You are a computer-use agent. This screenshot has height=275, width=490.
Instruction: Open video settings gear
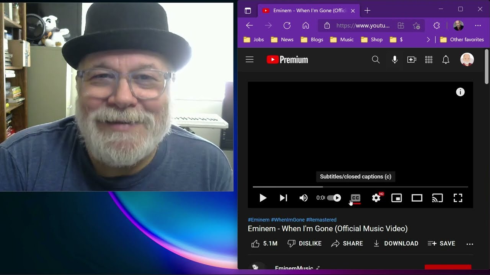click(376, 198)
